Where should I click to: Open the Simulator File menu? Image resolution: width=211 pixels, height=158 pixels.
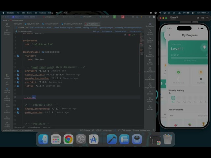(18, 13)
